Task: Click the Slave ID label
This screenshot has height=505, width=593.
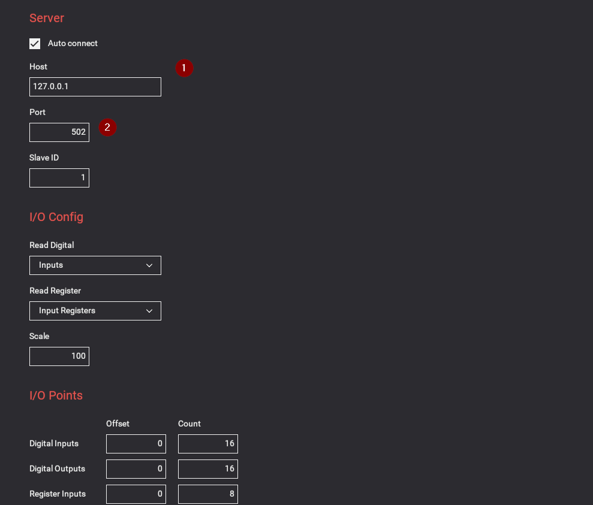Action: pyautogui.click(x=44, y=158)
